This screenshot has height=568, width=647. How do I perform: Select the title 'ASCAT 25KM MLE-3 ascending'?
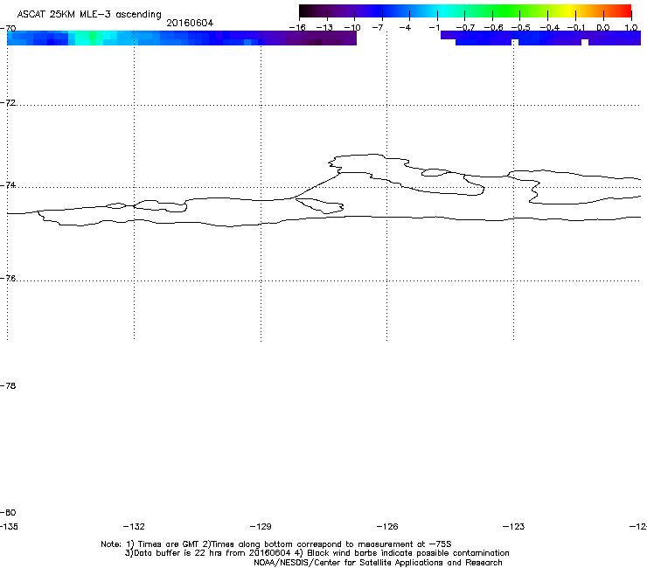pos(89,14)
